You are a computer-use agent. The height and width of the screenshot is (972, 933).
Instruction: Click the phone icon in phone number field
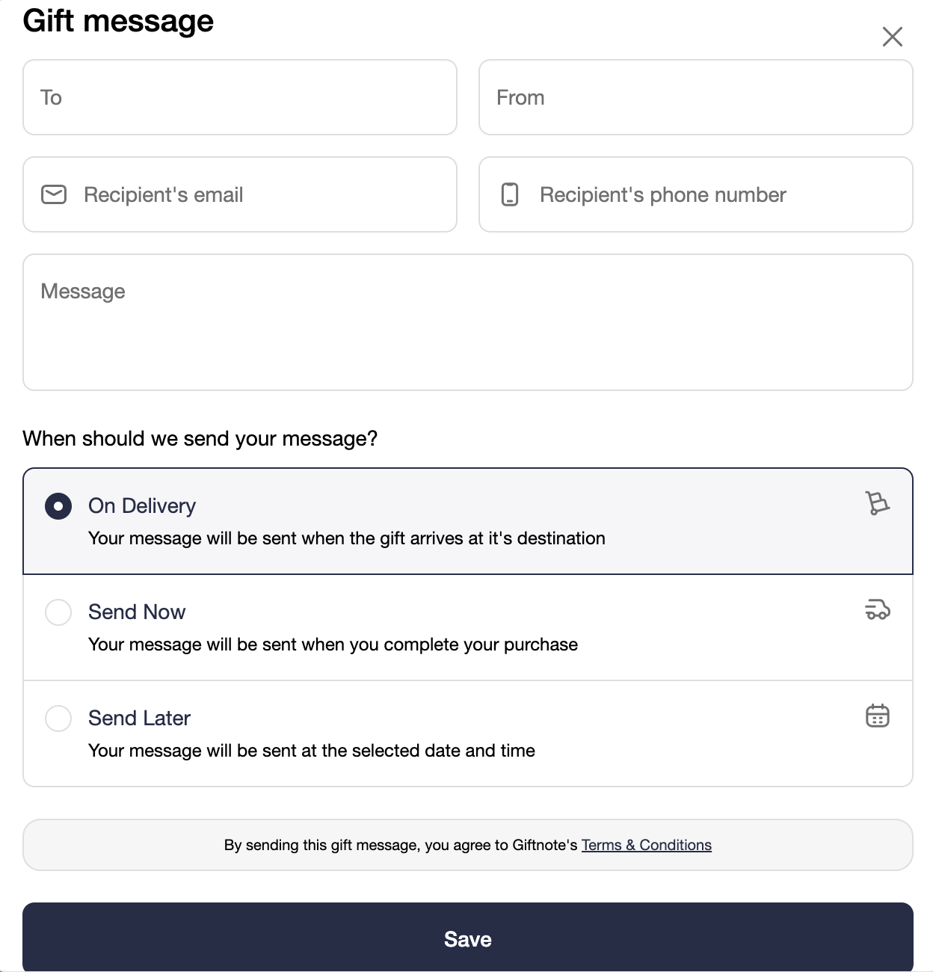pos(510,194)
